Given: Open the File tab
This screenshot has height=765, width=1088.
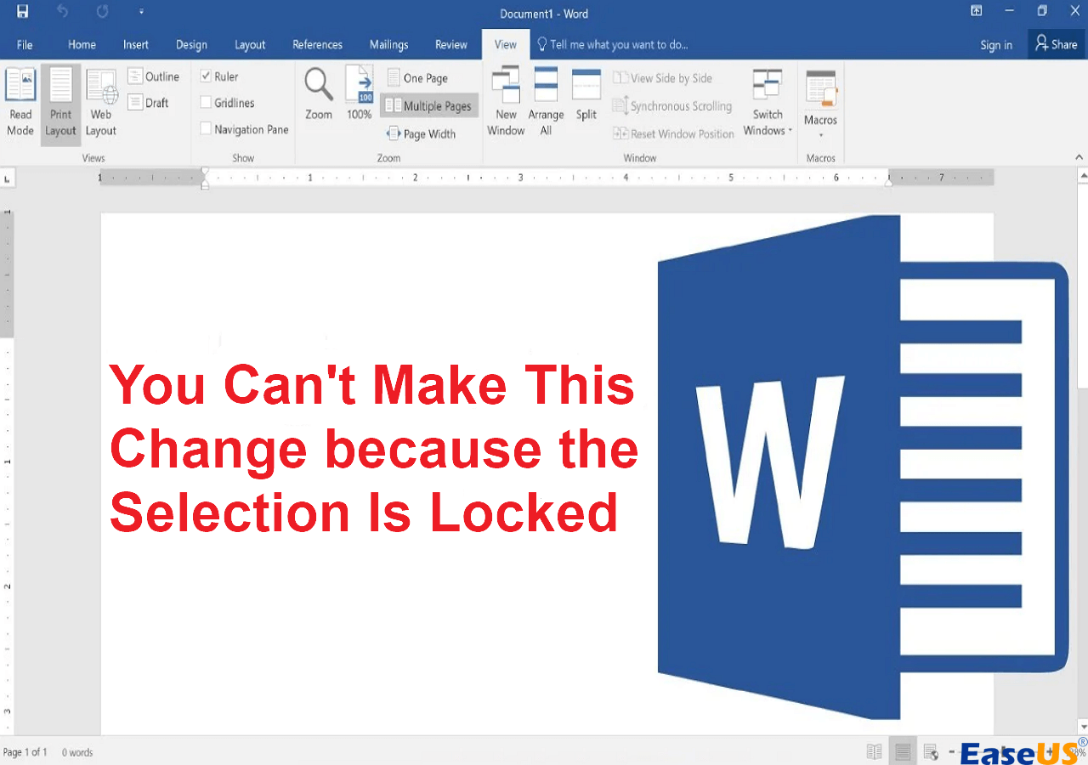Looking at the screenshot, I should (25, 44).
